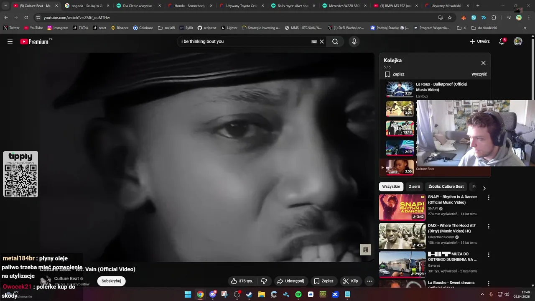Click the address bar URL
Image resolution: width=535 pixels, height=301 pixels.
(76, 18)
